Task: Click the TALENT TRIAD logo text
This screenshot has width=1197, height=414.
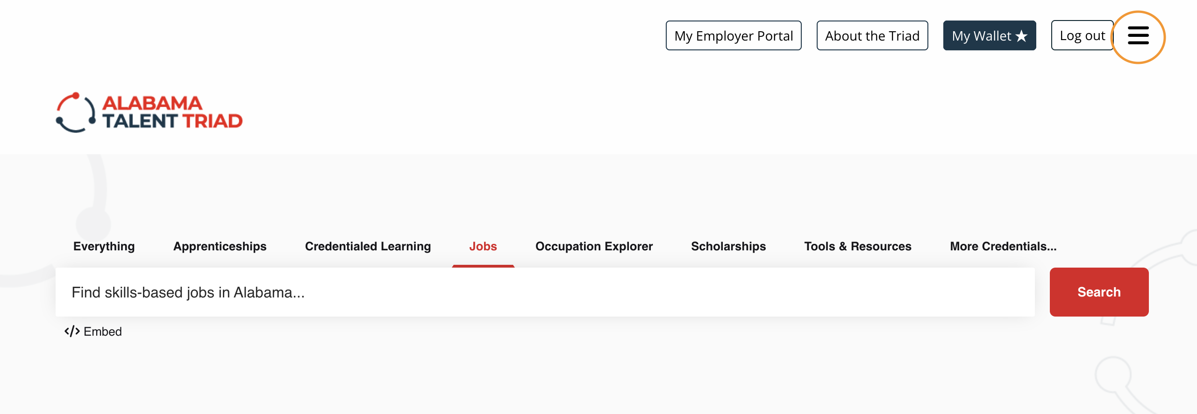Action: point(172,121)
